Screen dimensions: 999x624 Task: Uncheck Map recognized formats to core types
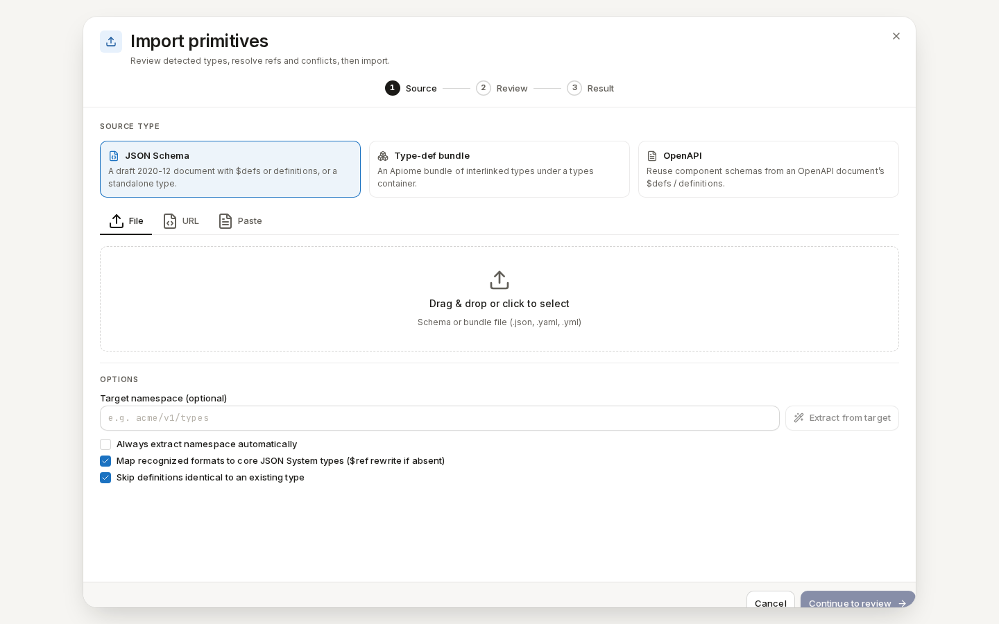(105, 461)
